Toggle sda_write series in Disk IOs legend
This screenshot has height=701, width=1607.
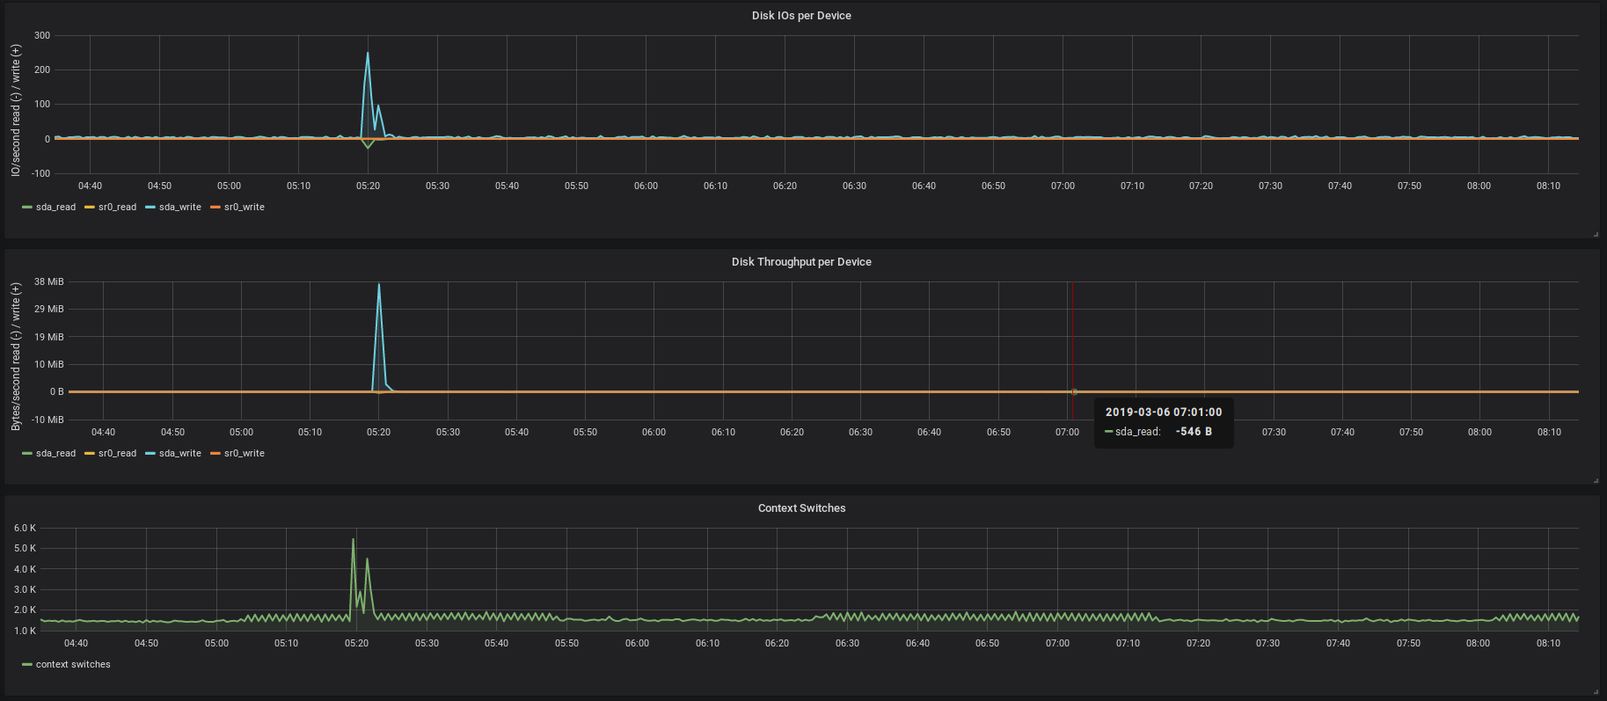(179, 208)
